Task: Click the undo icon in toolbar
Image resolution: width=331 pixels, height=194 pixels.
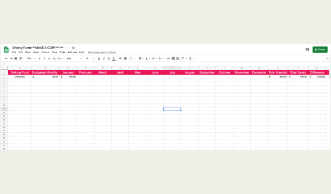Action: point(6,59)
